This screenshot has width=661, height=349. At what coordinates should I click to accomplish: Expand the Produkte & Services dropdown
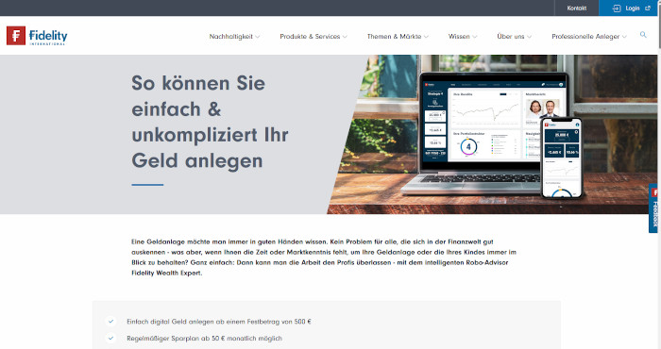[x=314, y=37]
